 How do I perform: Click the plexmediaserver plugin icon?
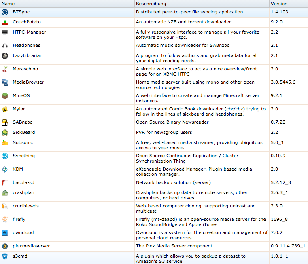point(5,246)
